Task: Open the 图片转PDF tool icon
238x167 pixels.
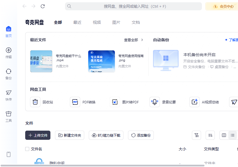Action: [115, 102]
